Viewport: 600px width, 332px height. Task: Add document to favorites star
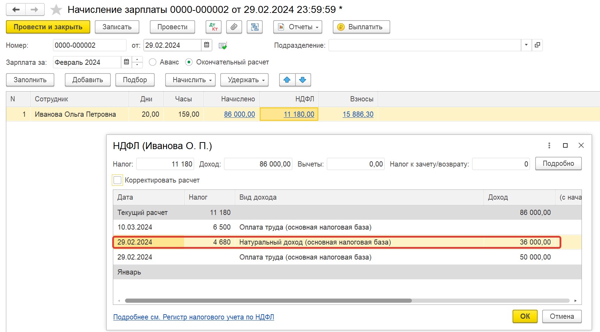[x=56, y=10]
